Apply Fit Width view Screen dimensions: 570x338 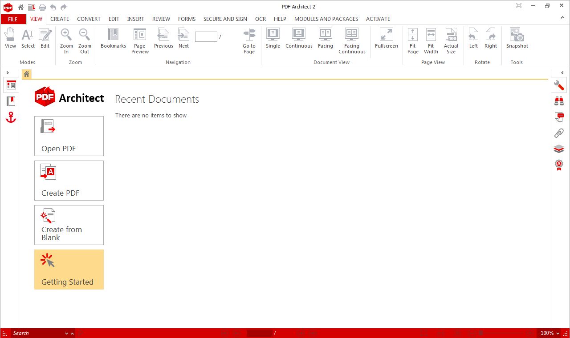point(431,41)
